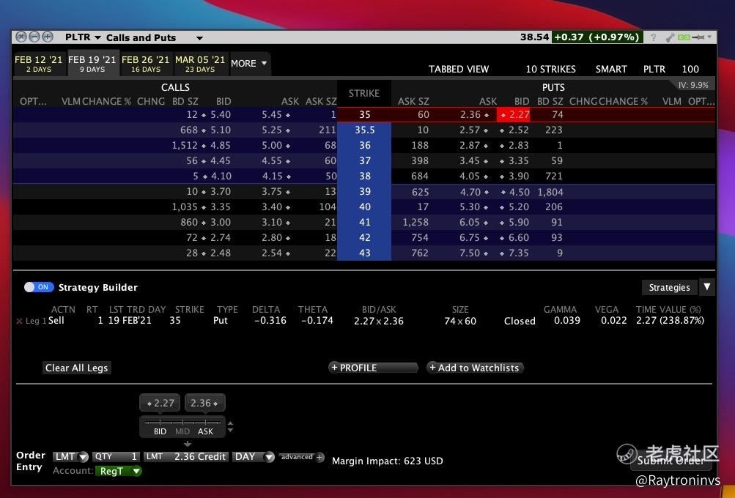Click the call bid 5.40 at strike 35

point(221,114)
